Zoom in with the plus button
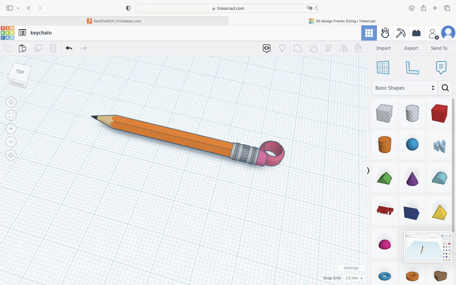 pos(11,129)
